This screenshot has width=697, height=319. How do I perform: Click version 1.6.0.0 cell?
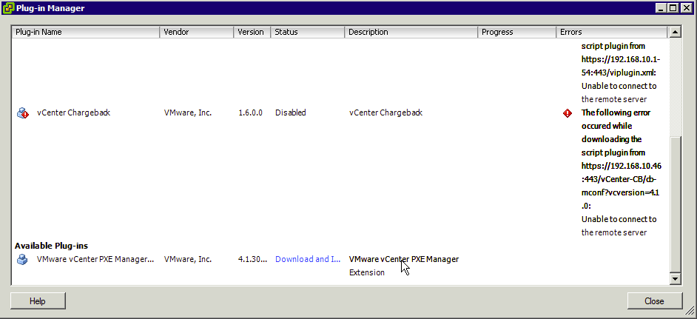(250, 113)
